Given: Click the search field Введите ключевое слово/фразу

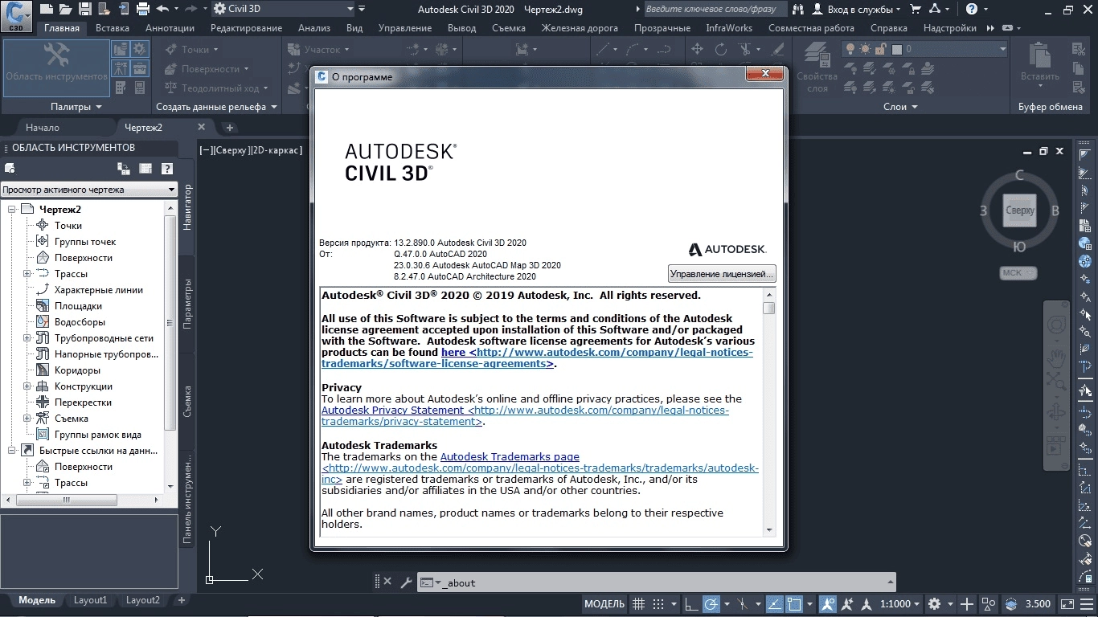Looking at the screenshot, I should click(x=717, y=9).
